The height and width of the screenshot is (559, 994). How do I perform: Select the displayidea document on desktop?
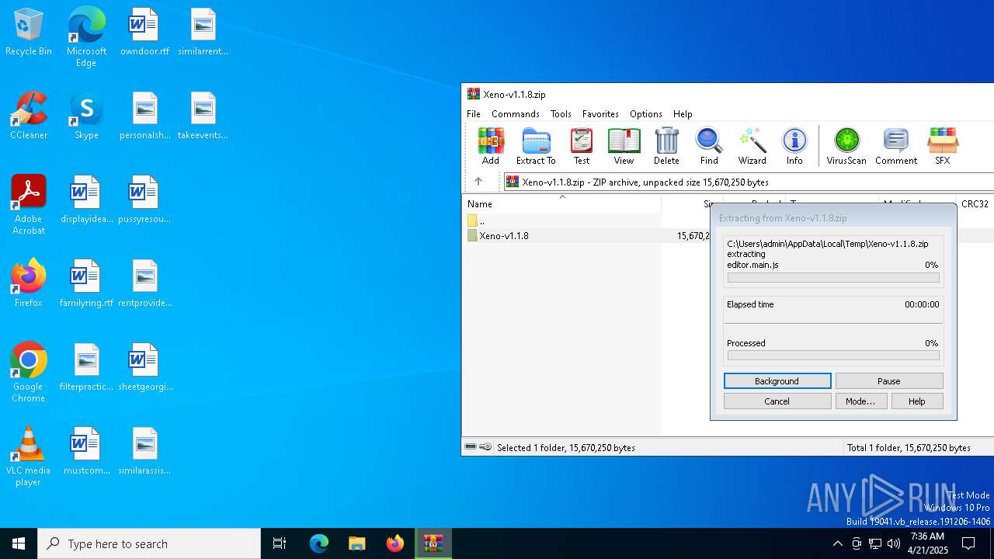[x=86, y=200]
